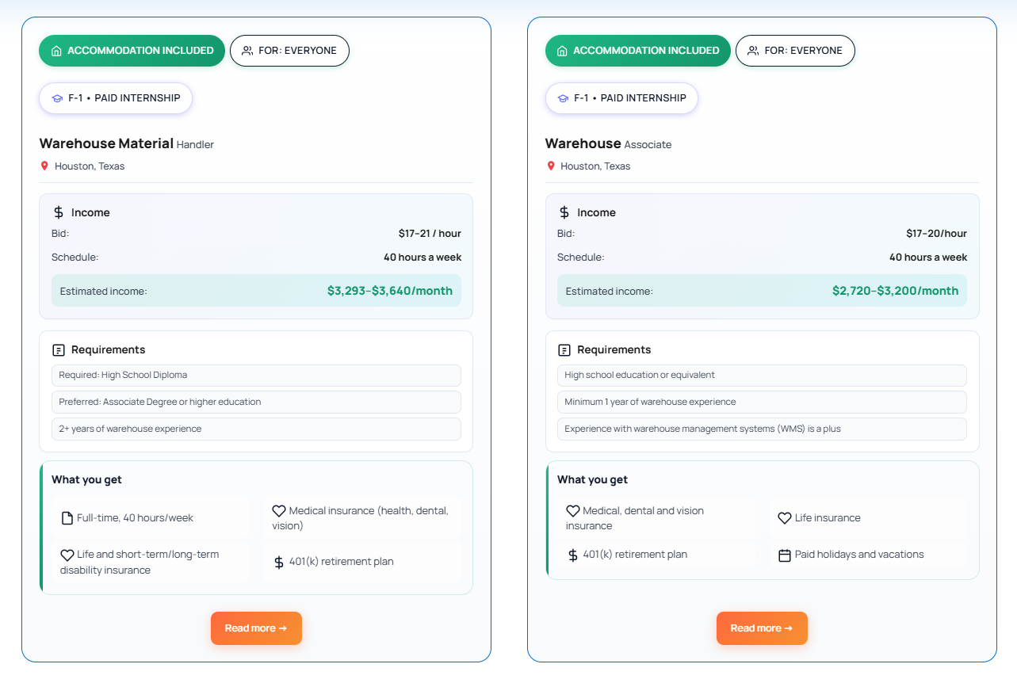Click red location pin beside Warehouse Material Handler

[x=44, y=166]
